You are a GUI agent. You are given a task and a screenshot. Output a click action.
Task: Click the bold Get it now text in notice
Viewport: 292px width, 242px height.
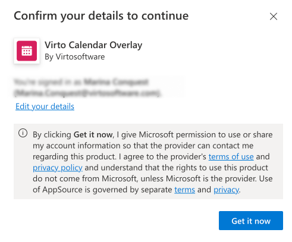(93, 135)
